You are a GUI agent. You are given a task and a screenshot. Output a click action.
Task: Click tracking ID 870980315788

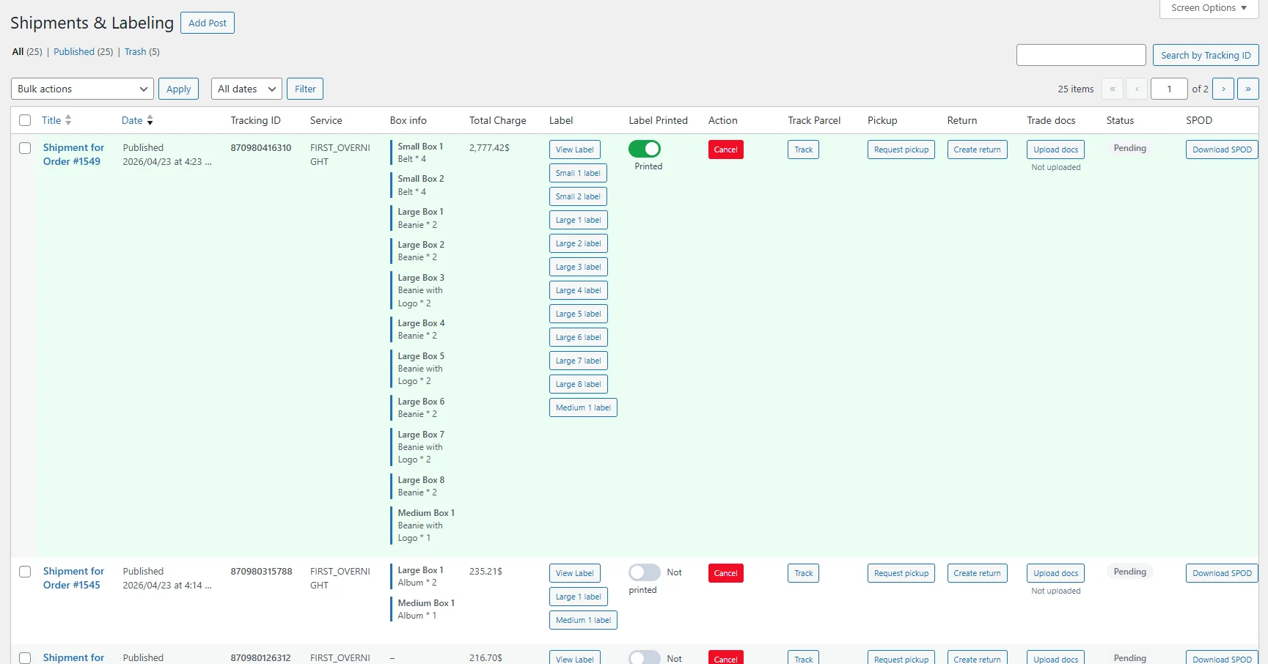pyautogui.click(x=261, y=572)
